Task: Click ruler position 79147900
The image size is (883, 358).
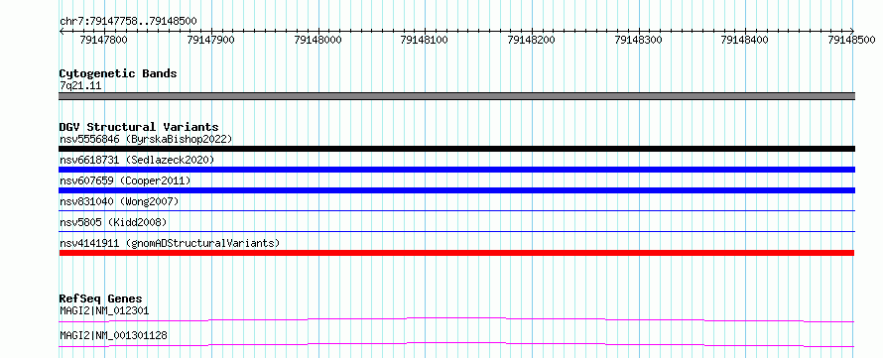Action: click(211, 40)
